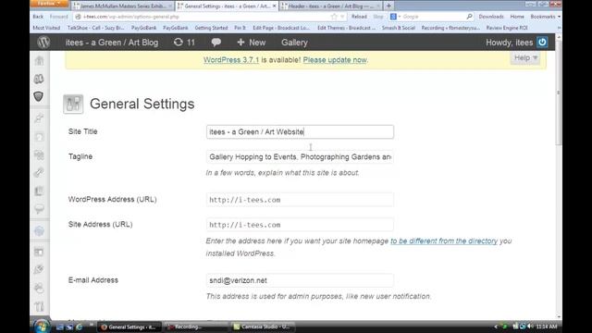592x333 pixels.
Task: Expand the Help dropdown
Action: click(x=525, y=57)
